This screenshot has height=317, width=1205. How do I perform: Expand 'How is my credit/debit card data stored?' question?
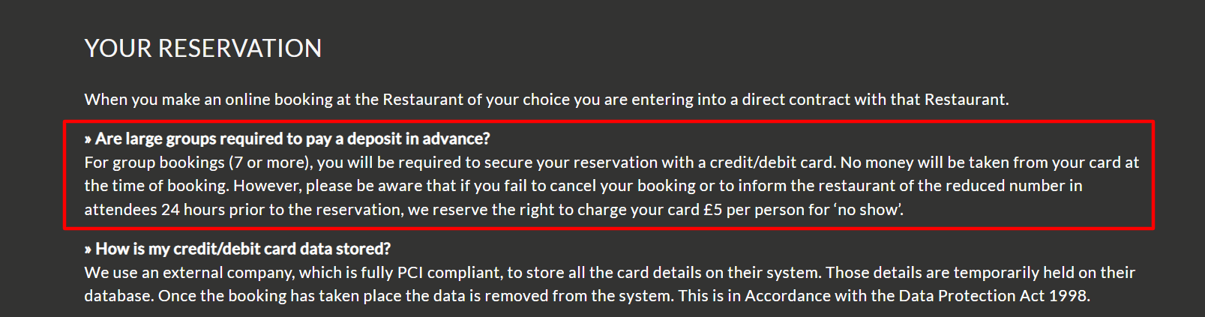(238, 249)
